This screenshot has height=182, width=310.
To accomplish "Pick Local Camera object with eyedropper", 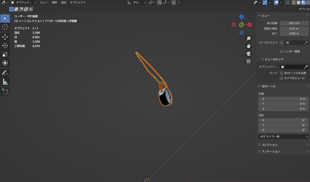I will 306,42.
